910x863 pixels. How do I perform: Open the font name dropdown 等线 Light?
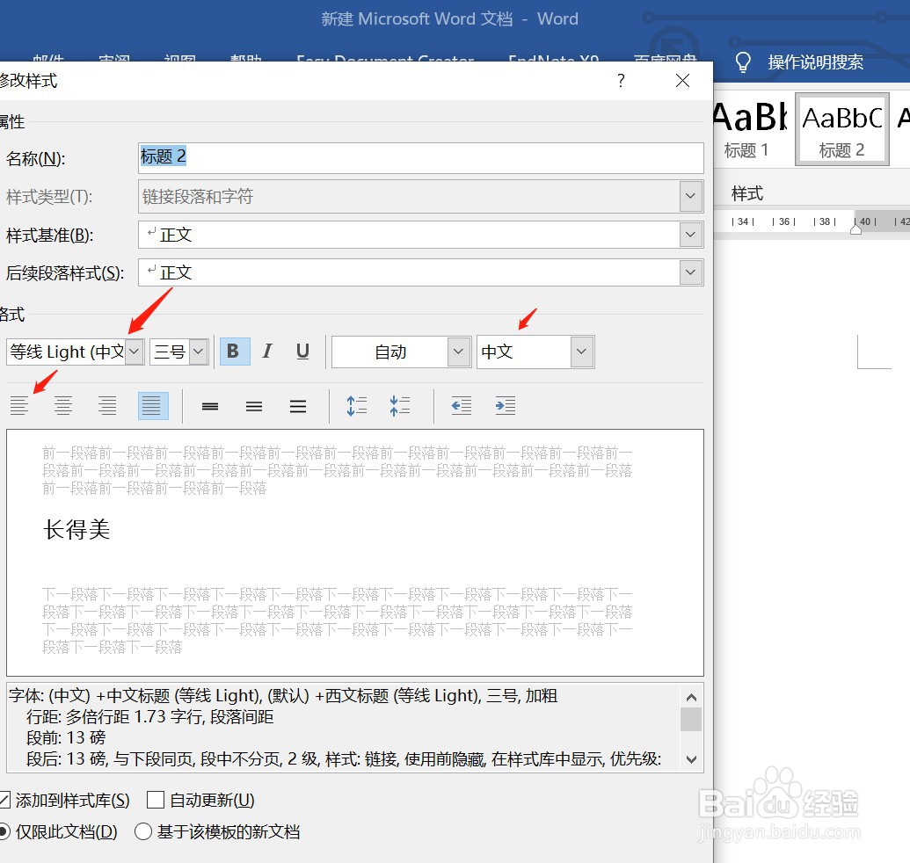pos(135,352)
